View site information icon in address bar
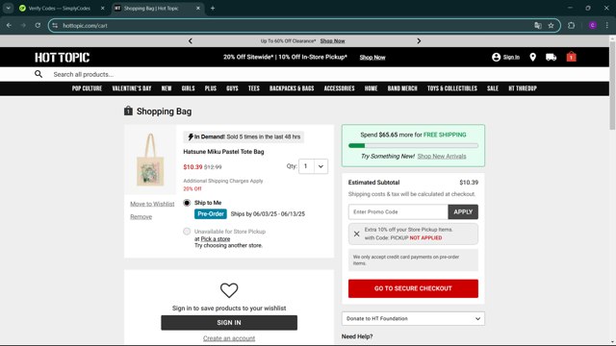Viewport: 616px width, 346px height. coord(55,26)
